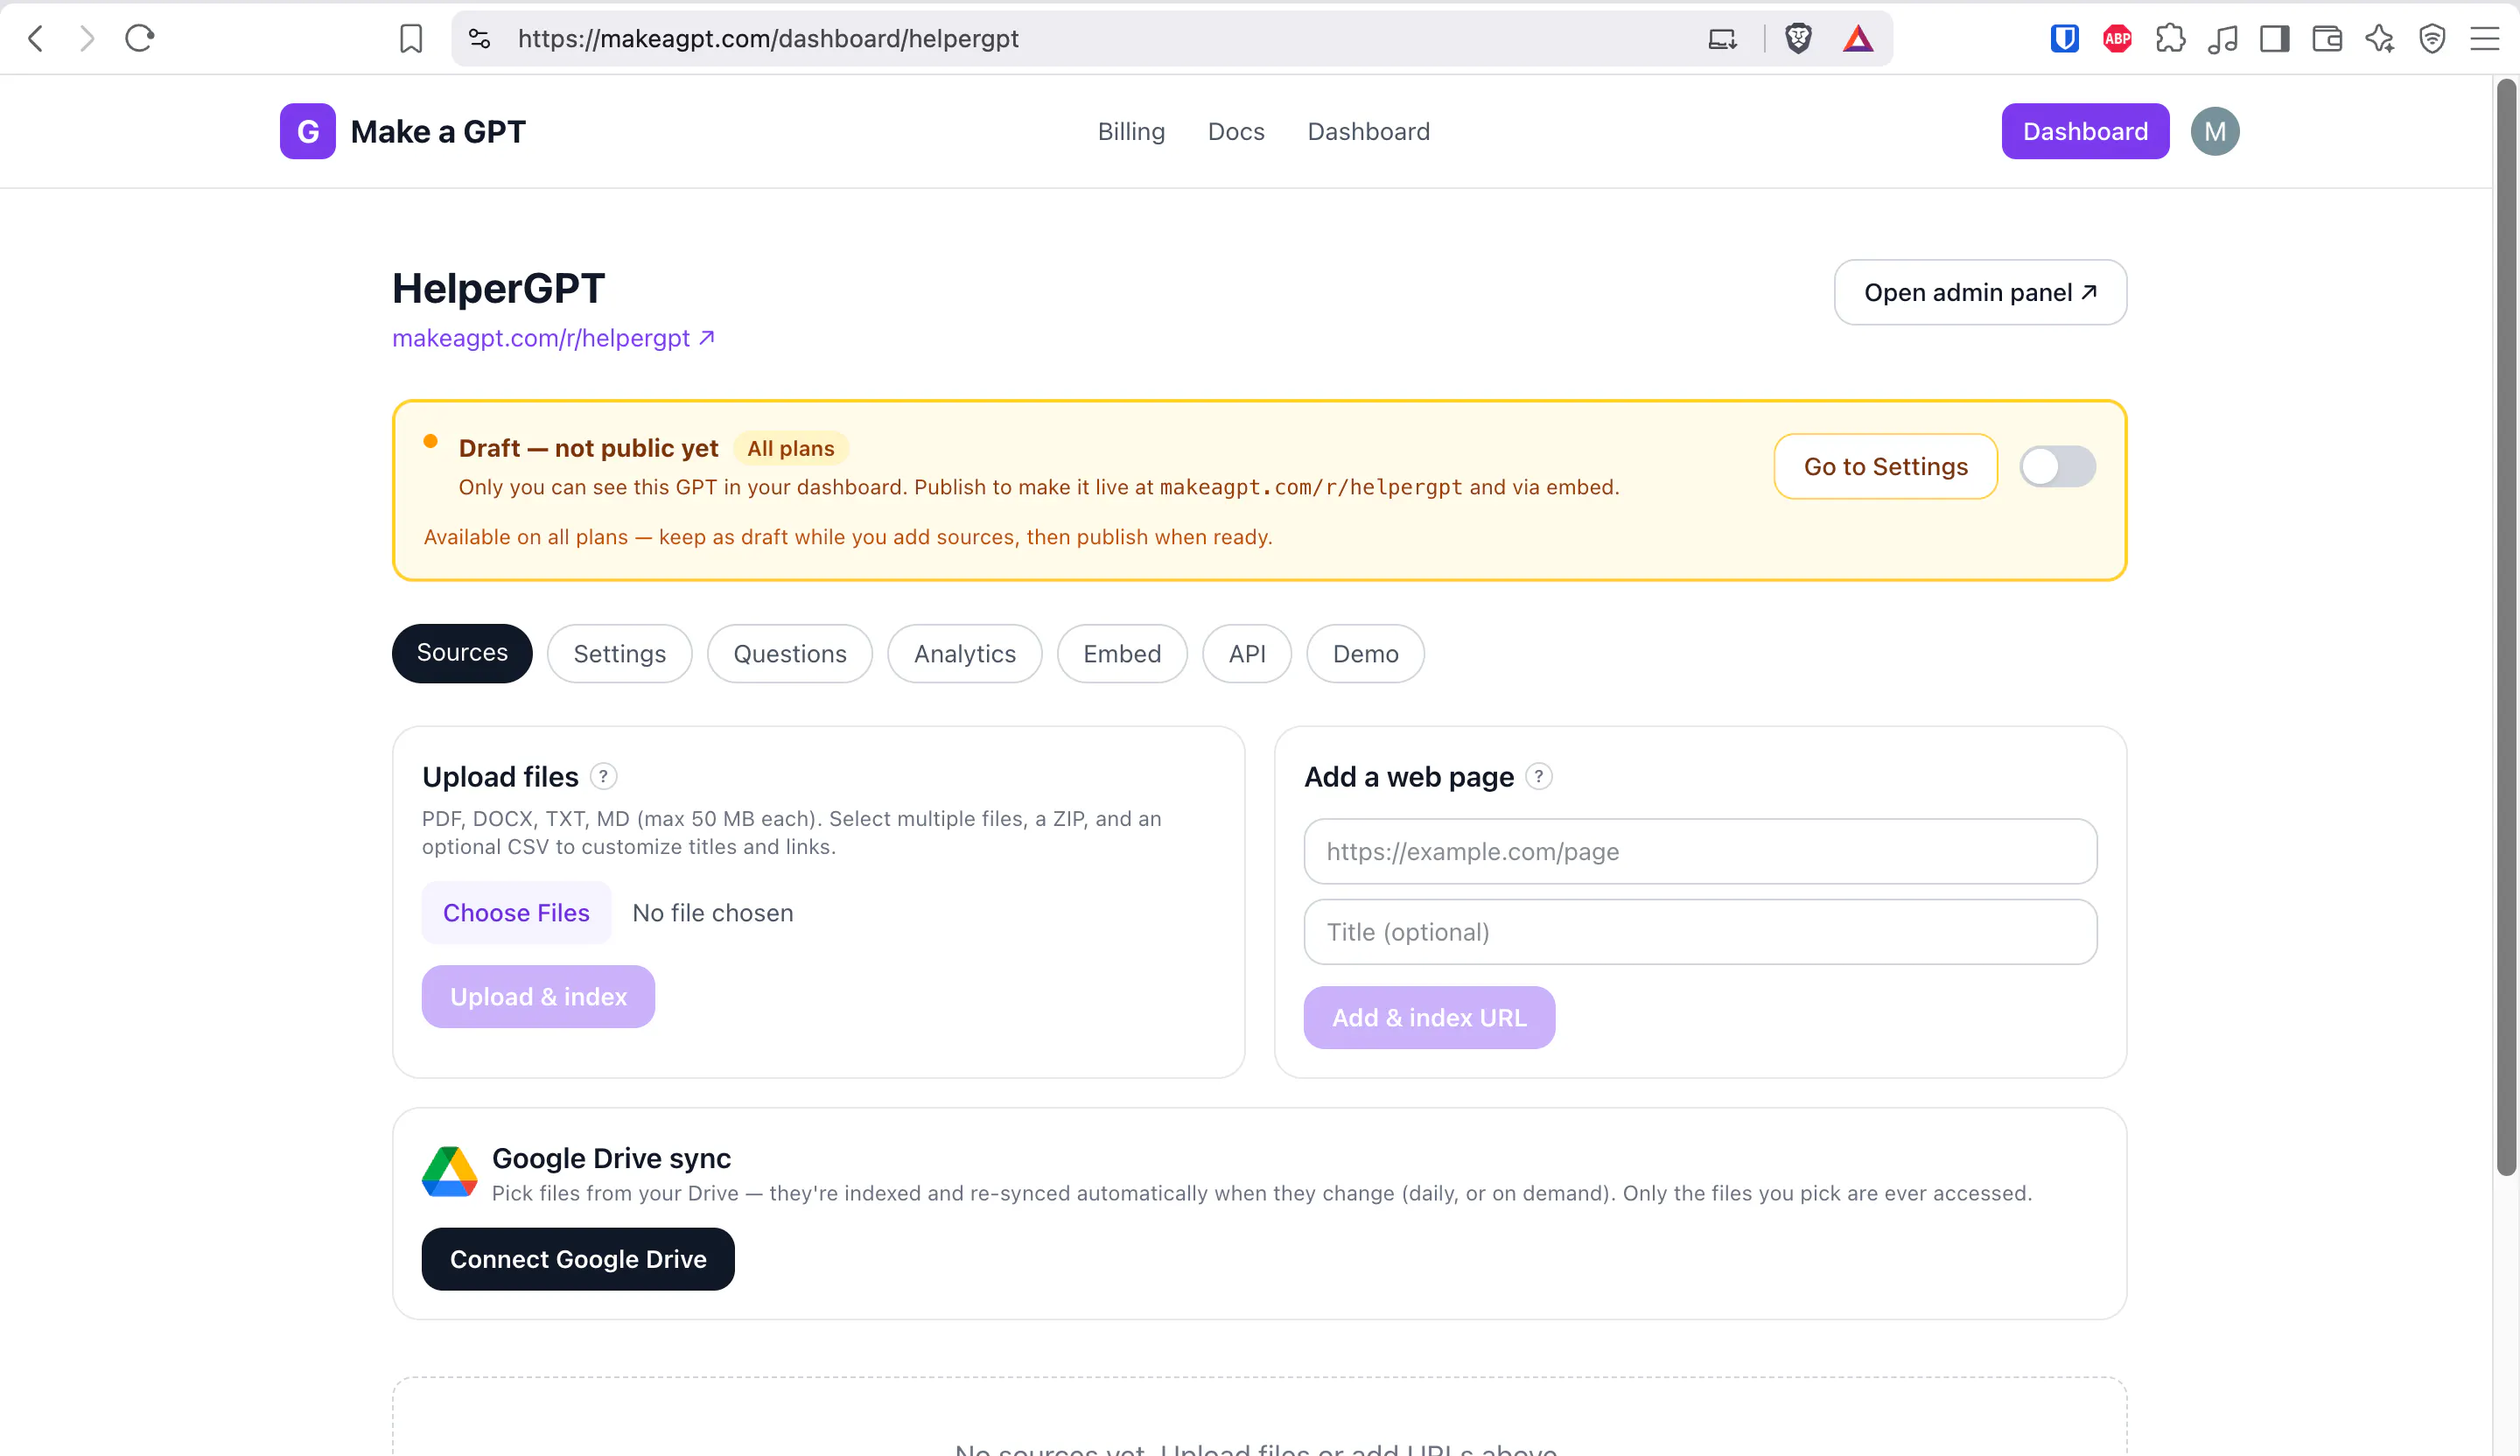Click the browser address bar URL
Image resolution: width=2520 pixels, height=1456 pixels.
coord(768,39)
